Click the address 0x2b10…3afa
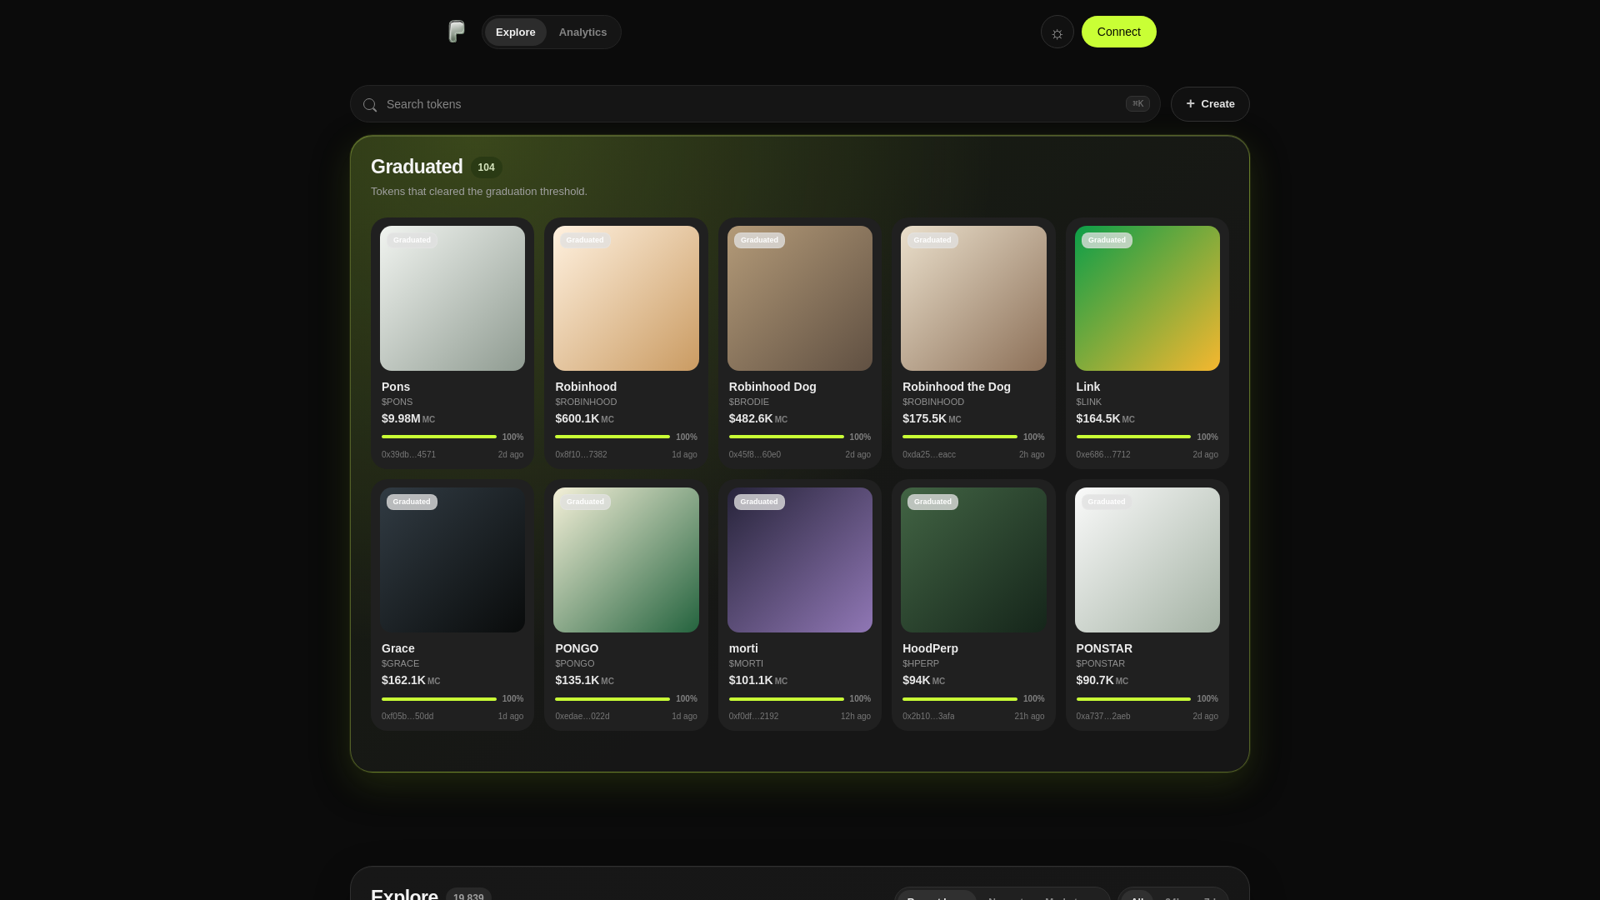1600x900 pixels. (928, 717)
